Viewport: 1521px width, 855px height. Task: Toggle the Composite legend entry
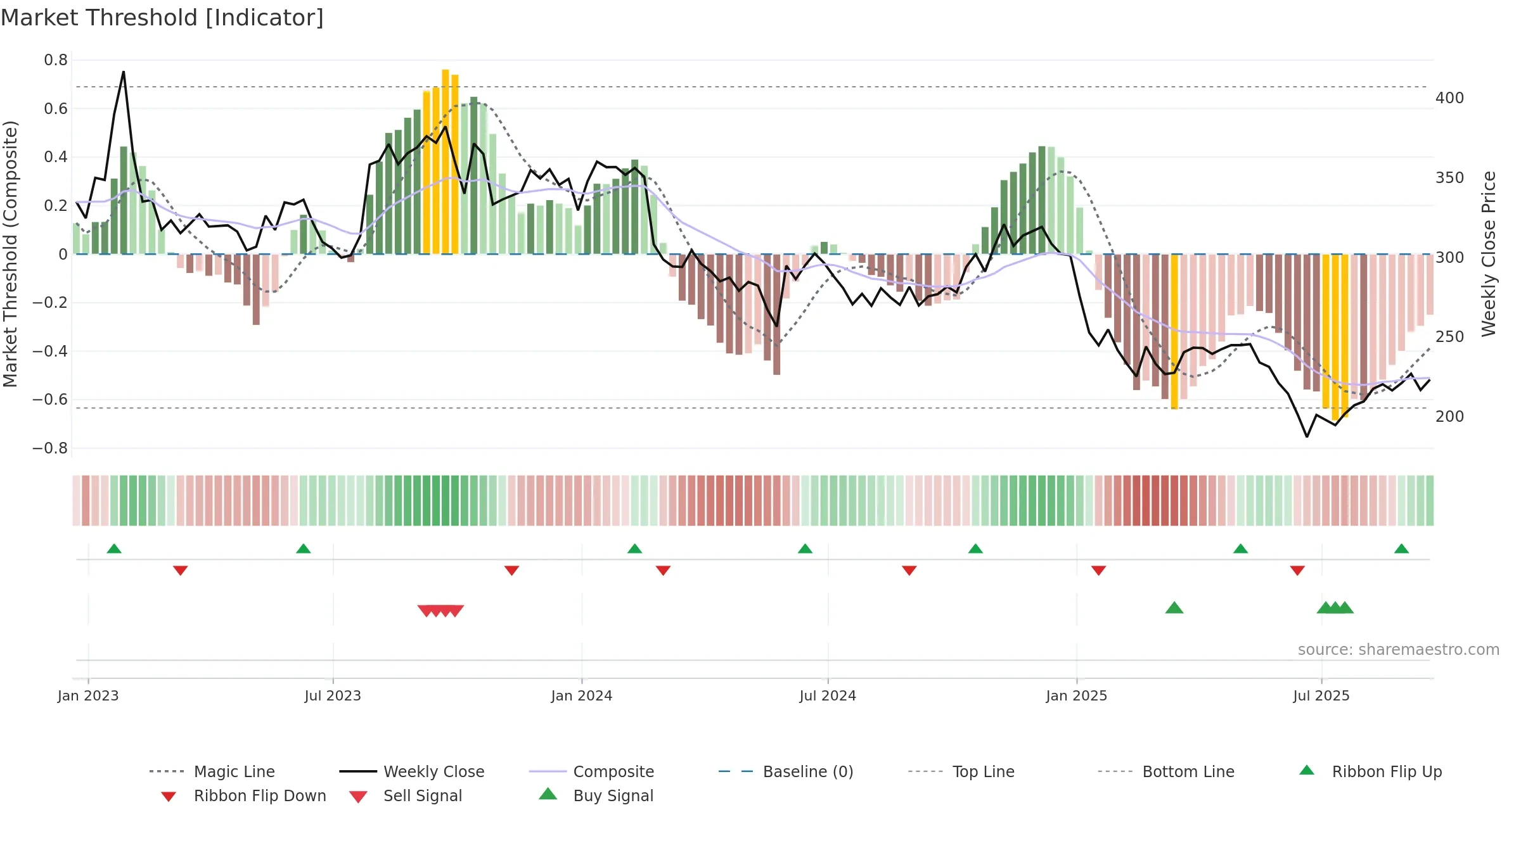(x=591, y=771)
